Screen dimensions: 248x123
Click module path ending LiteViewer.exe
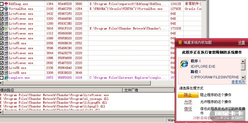tap(54, 95)
